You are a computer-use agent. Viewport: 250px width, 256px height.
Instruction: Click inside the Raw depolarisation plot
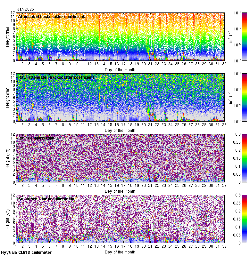tap(120, 158)
